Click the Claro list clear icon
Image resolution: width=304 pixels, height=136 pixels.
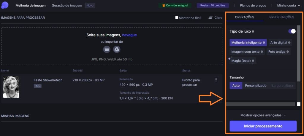211,18
